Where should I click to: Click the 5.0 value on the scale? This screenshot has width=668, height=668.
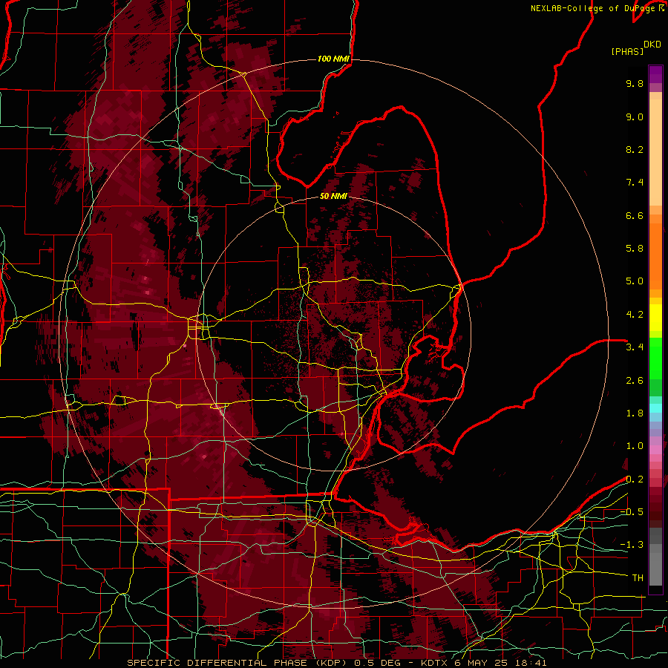point(635,281)
